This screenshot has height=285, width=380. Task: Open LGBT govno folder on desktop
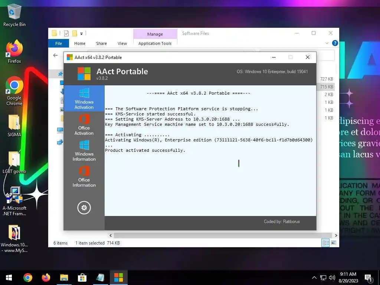(x=14, y=163)
